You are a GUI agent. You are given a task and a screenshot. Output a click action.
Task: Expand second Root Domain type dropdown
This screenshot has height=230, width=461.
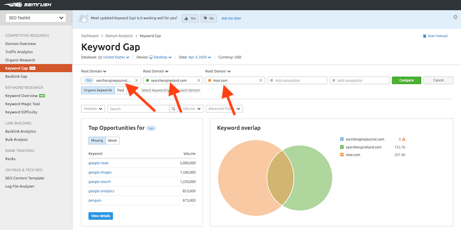tap(156, 71)
